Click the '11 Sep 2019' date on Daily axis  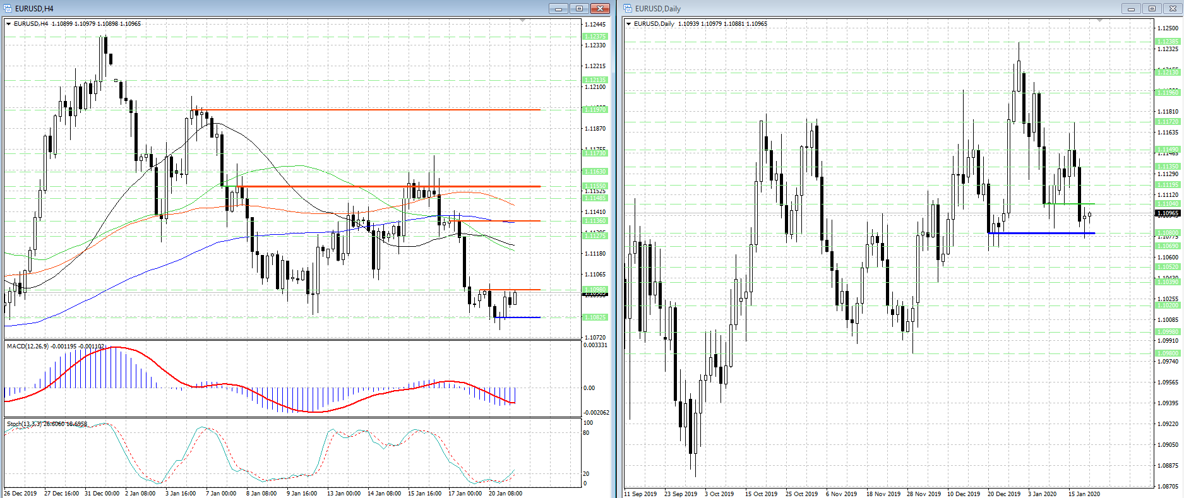(x=640, y=494)
